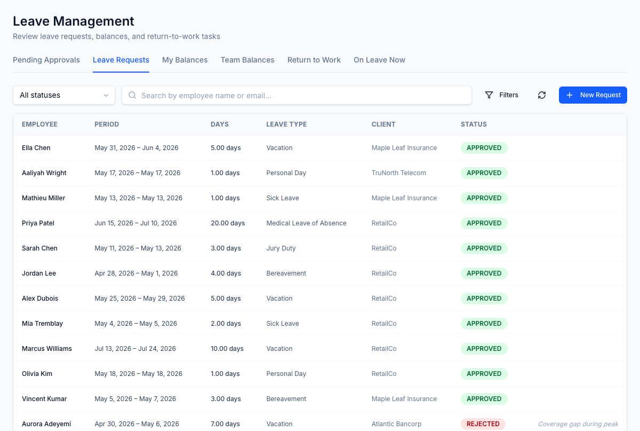Open Marcus Williams' leave request
This screenshot has height=431, width=640.
coord(320,349)
